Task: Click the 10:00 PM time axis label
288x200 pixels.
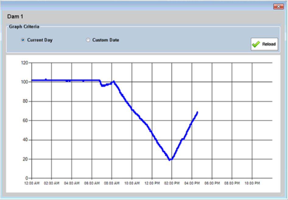Action: pyautogui.click(x=252, y=183)
